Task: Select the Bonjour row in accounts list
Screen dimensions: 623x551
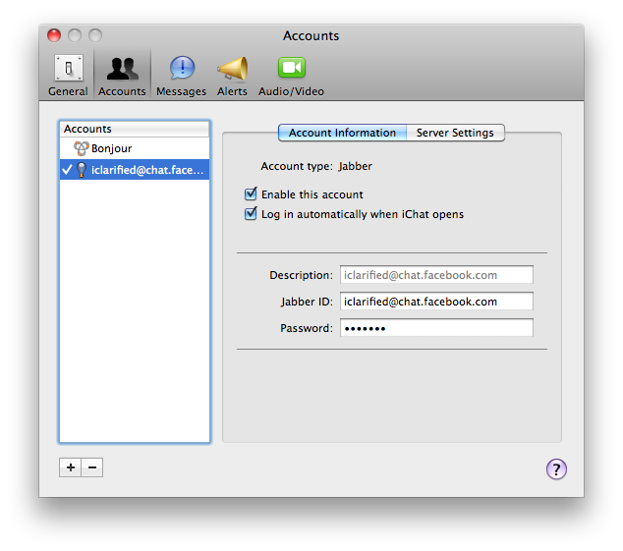Action: (135, 148)
